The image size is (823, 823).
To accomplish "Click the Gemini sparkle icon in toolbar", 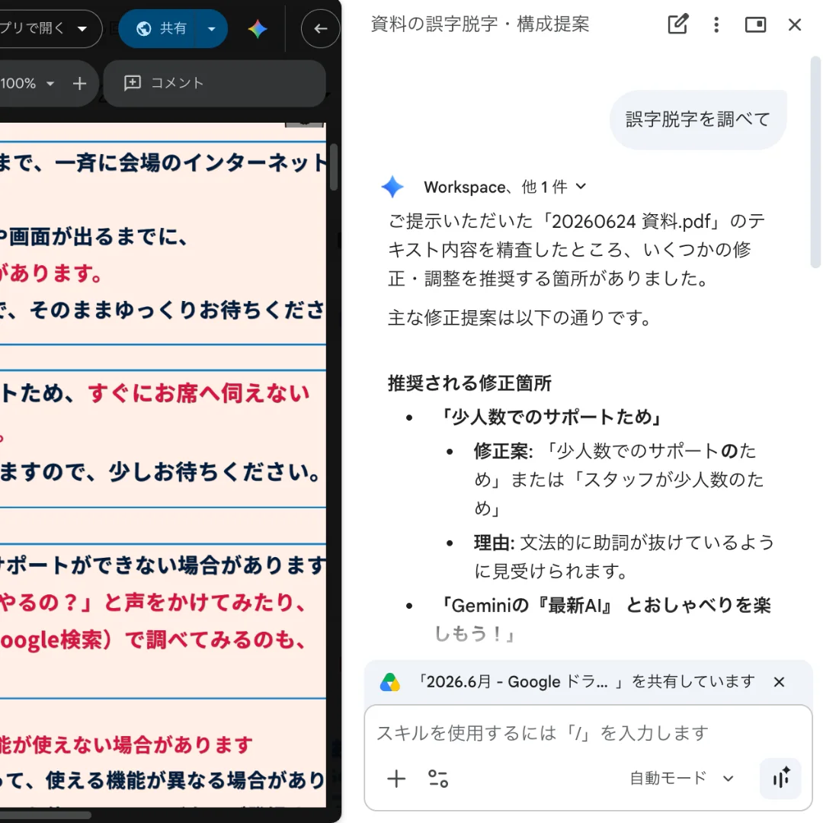I will tap(258, 28).
